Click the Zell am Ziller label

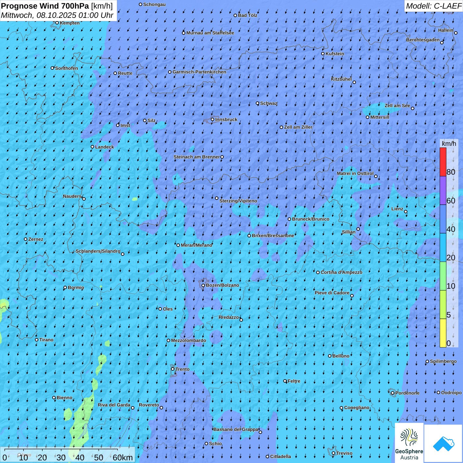click(298, 127)
